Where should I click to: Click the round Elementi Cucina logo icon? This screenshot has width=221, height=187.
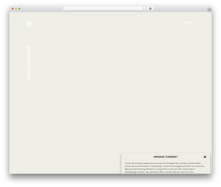[x=29, y=24]
